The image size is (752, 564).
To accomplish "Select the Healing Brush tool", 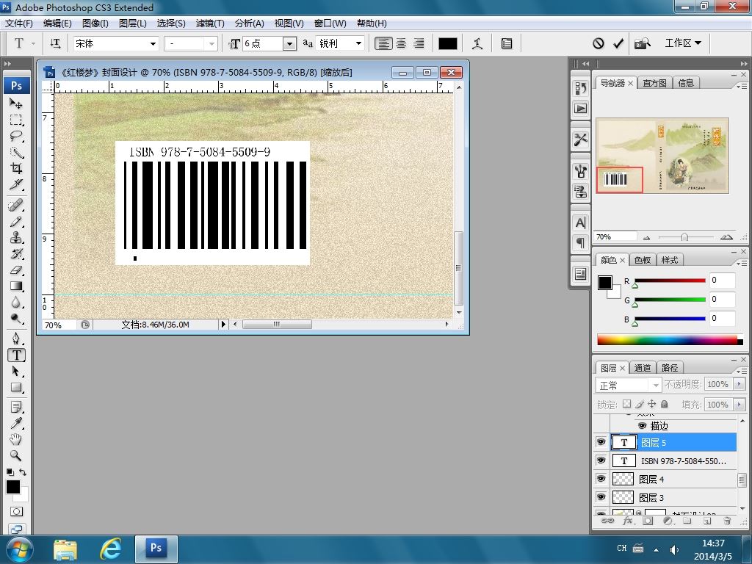I will point(16,206).
